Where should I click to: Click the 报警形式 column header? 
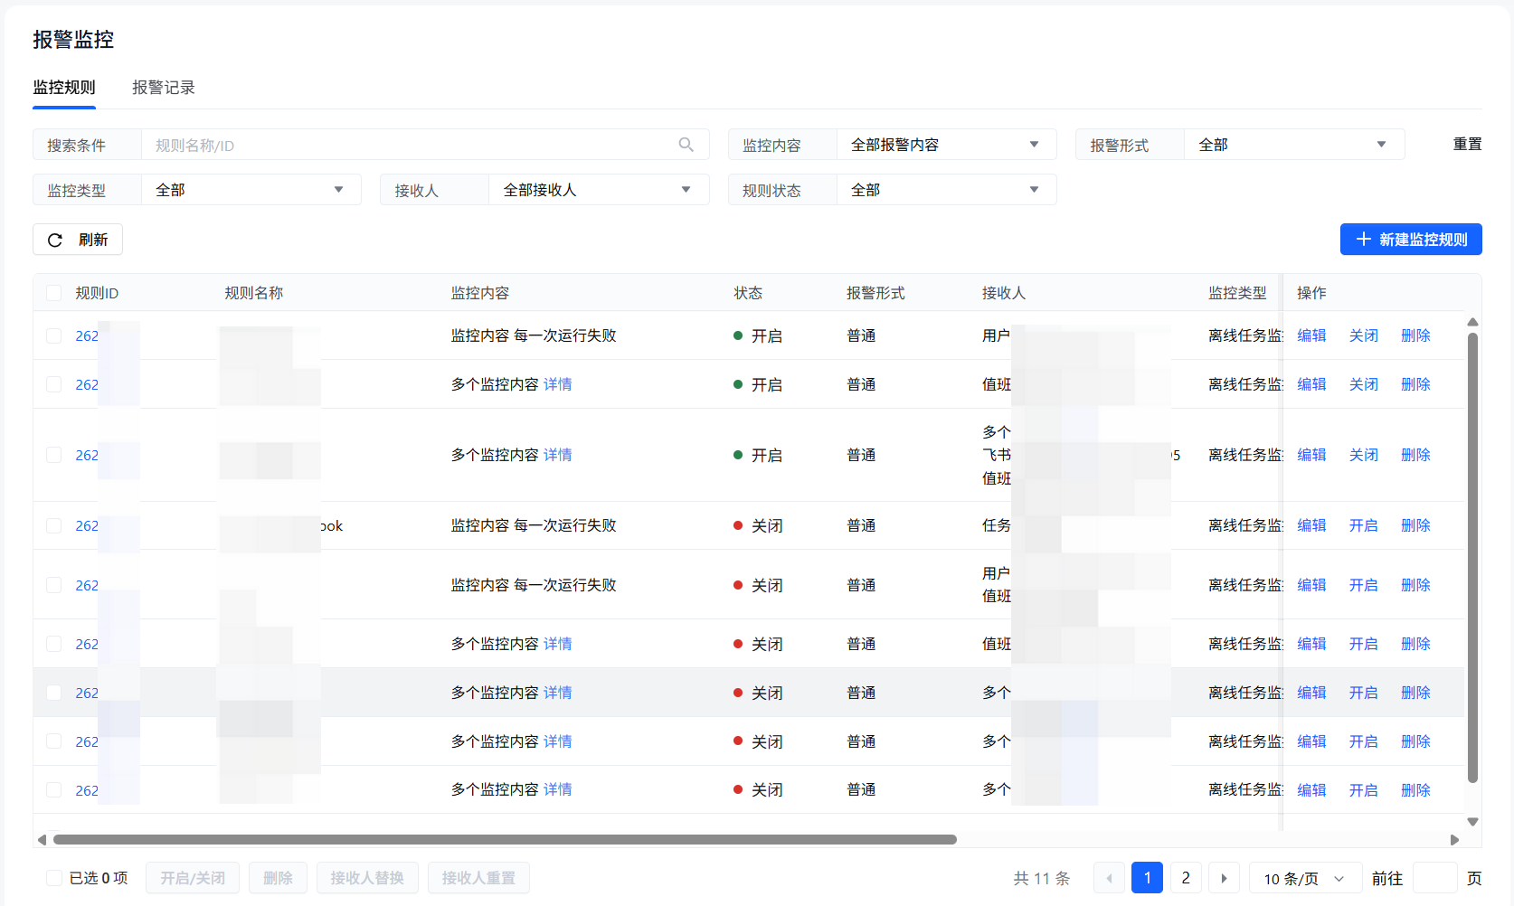(875, 293)
